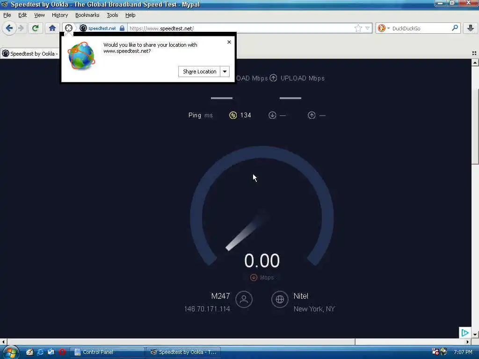Open the Help menu
Image resolution: width=479 pixels, height=359 pixels.
130,15
